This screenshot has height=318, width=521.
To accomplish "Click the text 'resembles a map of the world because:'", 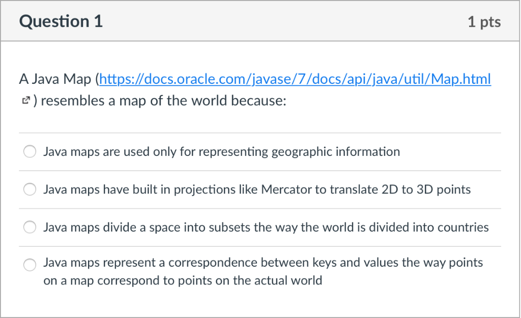I will [163, 101].
